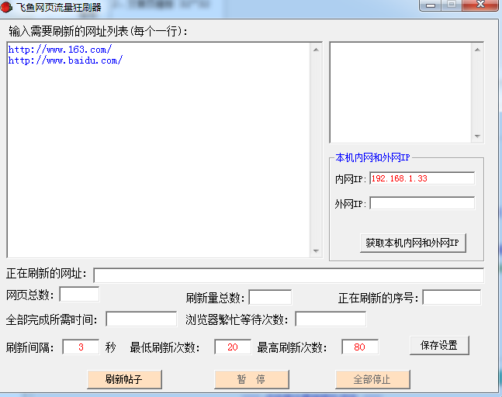Click URL list scrollbar up arrow
Screen dimensions: 502x397
316,49
